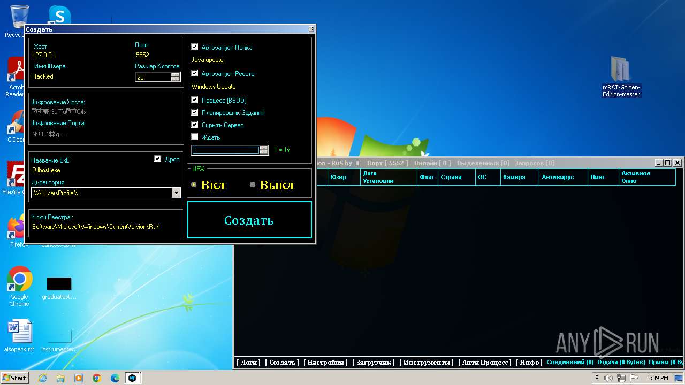
Task: Select the instruments desktop file
Action: [59, 340]
